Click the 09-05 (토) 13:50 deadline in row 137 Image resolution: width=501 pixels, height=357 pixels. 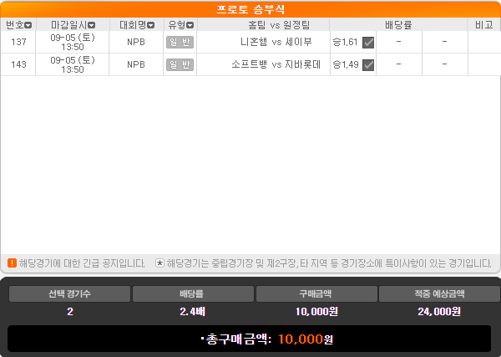point(73,43)
